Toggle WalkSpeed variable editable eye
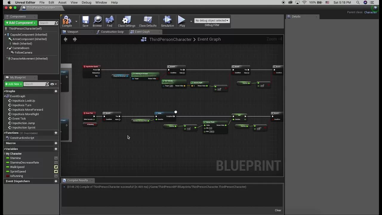Viewport: 382px width, 215px height. [x=56, y=167]
